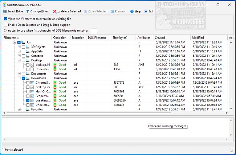This screenshot has width=236, height=155.
Task: Expand the Documents folder node
Action: (19, 74)
